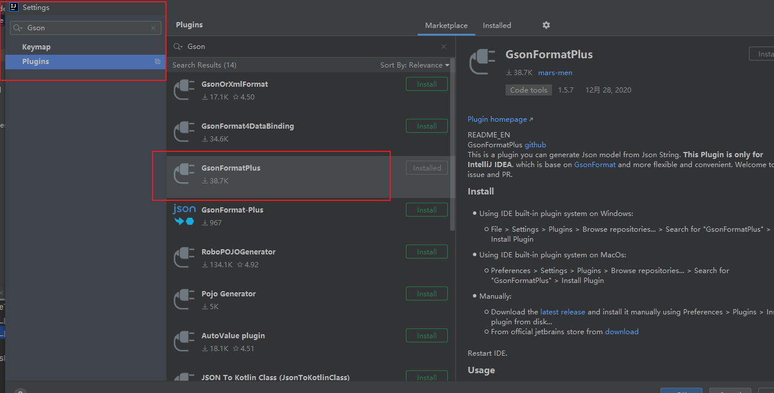This screenshot has width=774, height=393.
Task: Click the large GsonFormatPlus icon in details pane
Action: click(x=482, y=62)
